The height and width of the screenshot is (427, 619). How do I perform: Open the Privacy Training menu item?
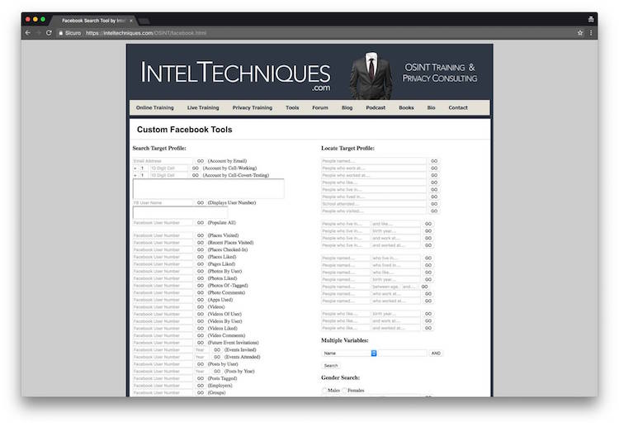[x=253, y=107]
